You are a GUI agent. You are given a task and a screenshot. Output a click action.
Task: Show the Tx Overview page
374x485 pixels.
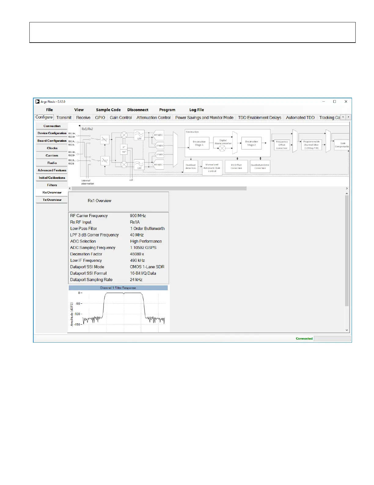point(52,200)
